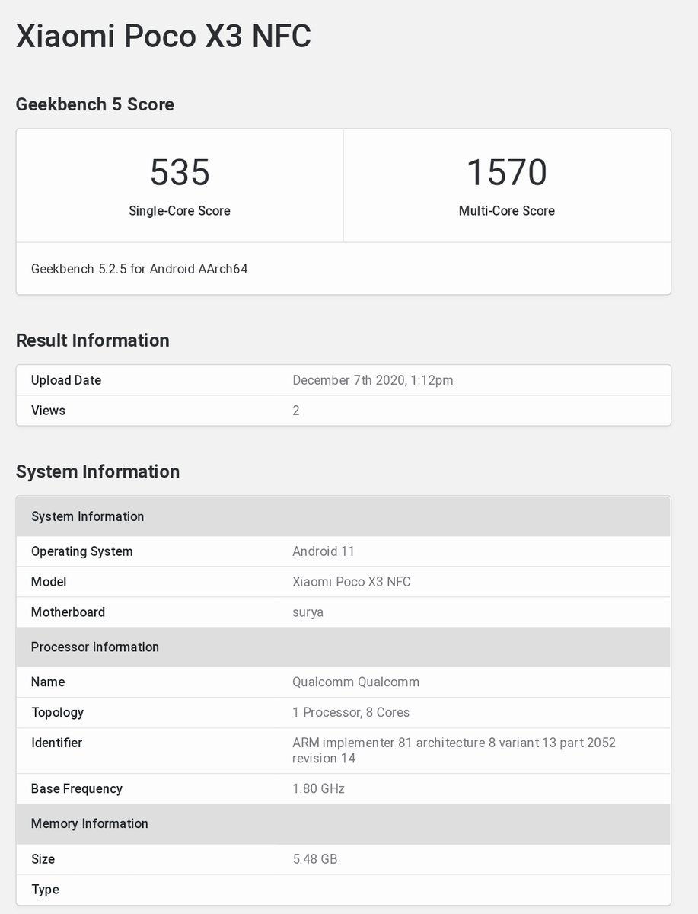Screen dimensions: 698x914
Task: Click the processor Name label
Action: (x=48, y=682)
